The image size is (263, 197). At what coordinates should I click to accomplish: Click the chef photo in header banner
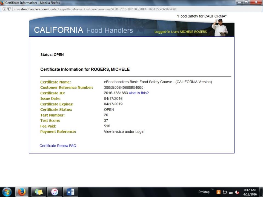(221, 28)
